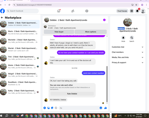Open Debbie's profile picture in side panel

[128, 22]
